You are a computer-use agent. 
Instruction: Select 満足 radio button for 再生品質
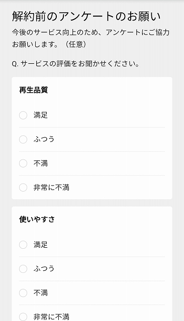tap(23, 115)
